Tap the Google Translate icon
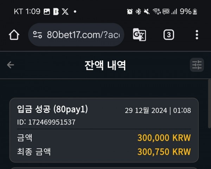The image size is (211, 169). click(139, 35)
